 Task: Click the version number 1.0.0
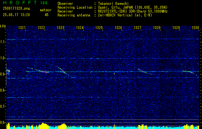(44, 3)
